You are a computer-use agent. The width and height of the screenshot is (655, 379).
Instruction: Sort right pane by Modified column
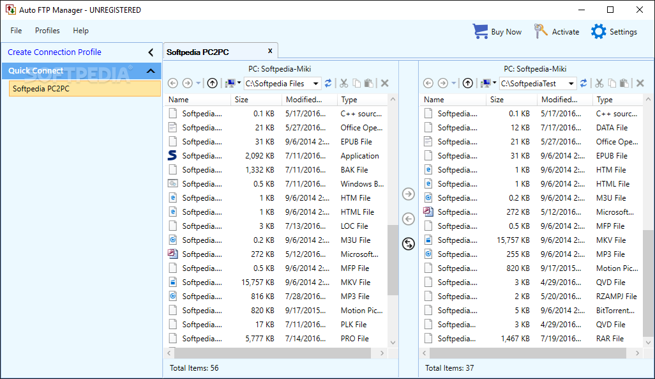565,100
